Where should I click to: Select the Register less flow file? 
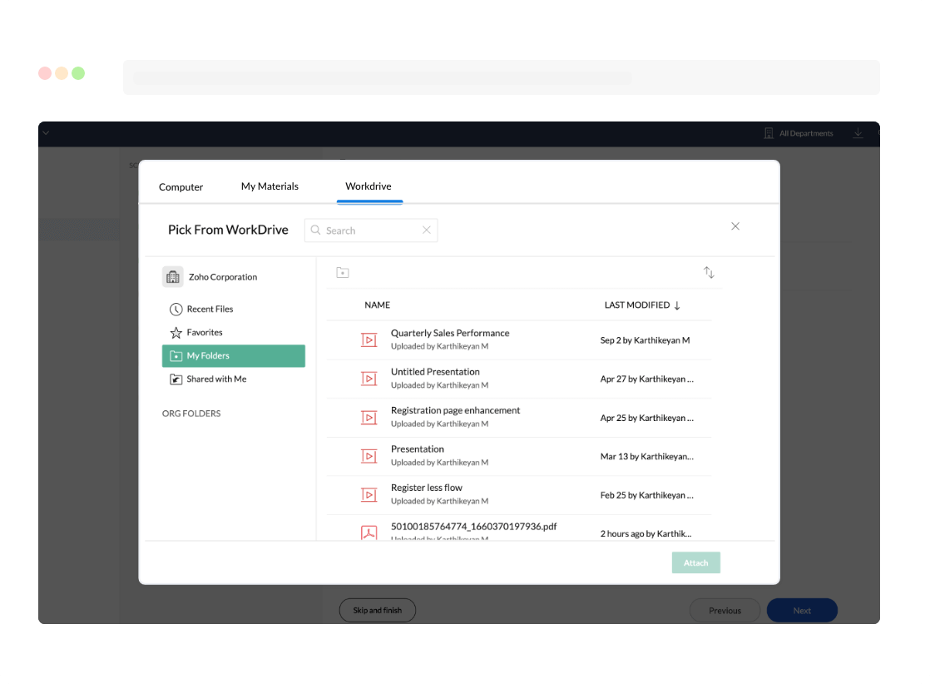[519, 495]
